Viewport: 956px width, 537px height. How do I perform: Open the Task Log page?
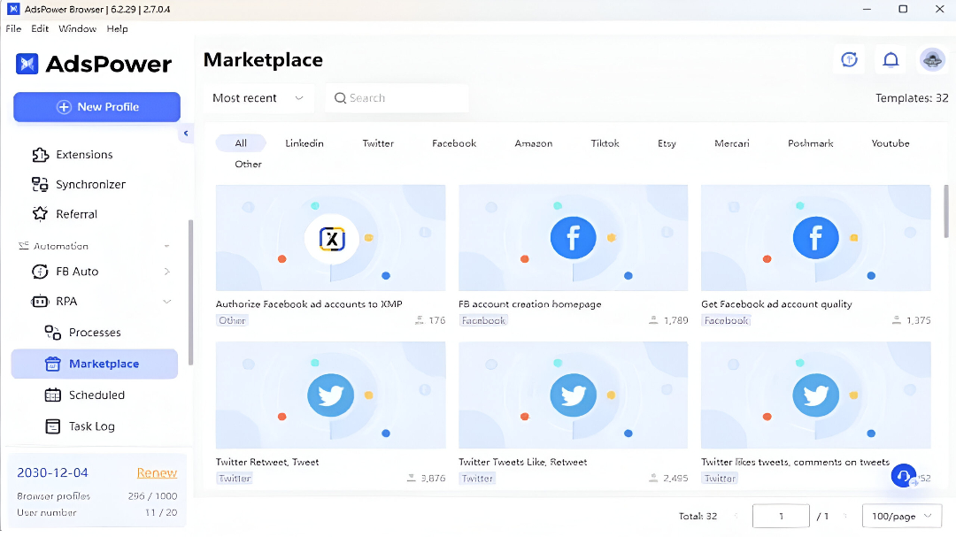click(x=91, y=426)
